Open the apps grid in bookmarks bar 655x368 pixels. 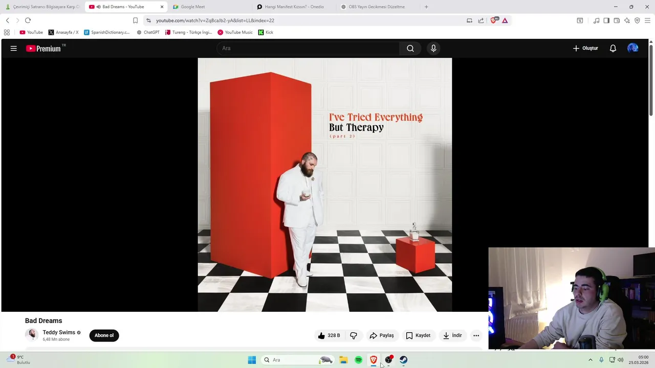[7, 32]
